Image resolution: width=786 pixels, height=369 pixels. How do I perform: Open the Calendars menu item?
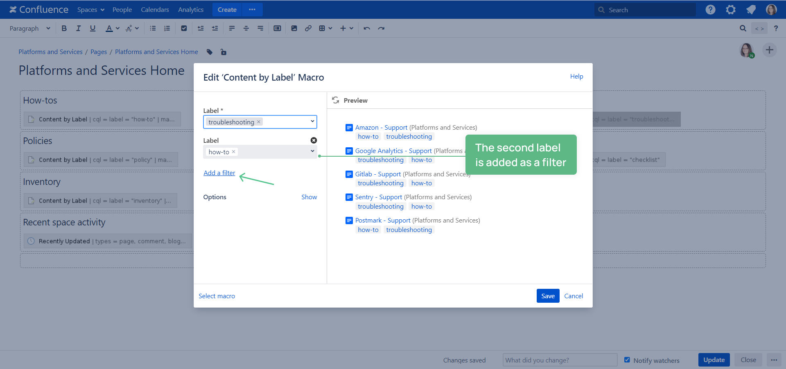click(x=155, y=9)
